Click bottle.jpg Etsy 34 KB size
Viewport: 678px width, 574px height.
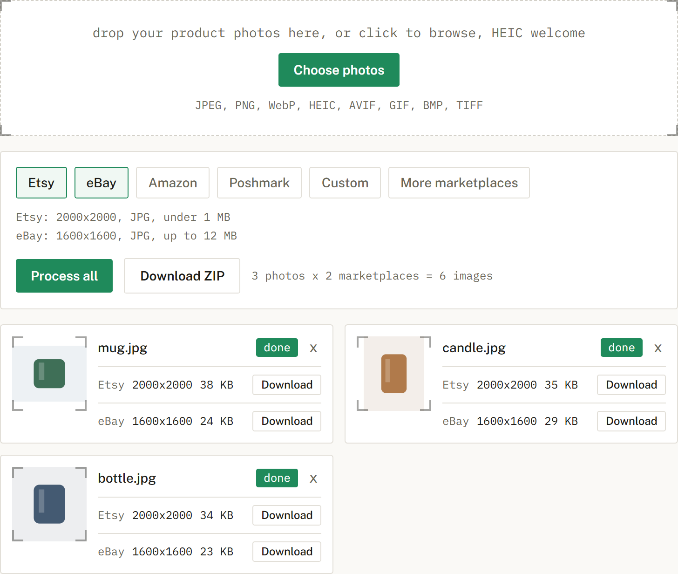coord(217,515)
